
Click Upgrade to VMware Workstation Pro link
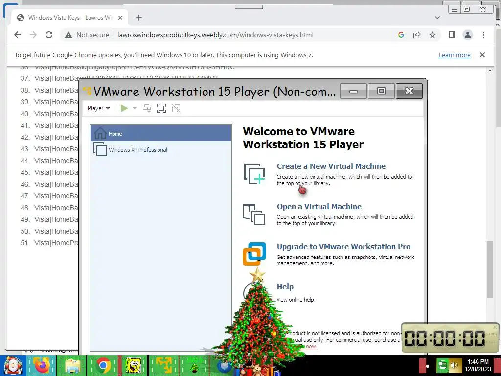343,247
